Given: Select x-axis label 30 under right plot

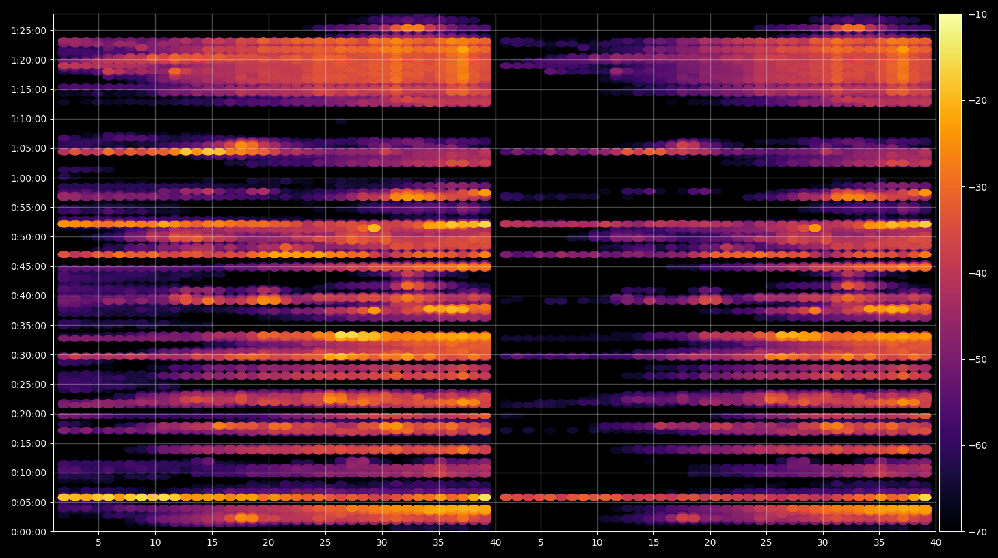Looking at the screenshot, I should tap(823, 543).
